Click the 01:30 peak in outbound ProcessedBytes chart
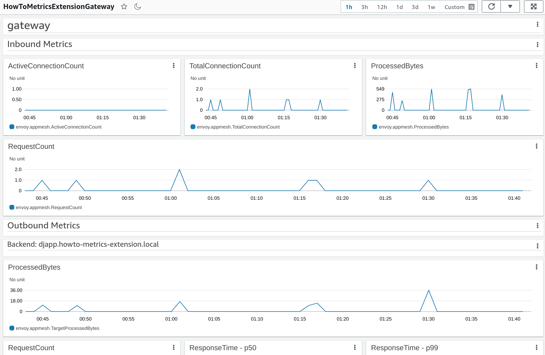Screen dimensions: 545x355 click(429, 291)
